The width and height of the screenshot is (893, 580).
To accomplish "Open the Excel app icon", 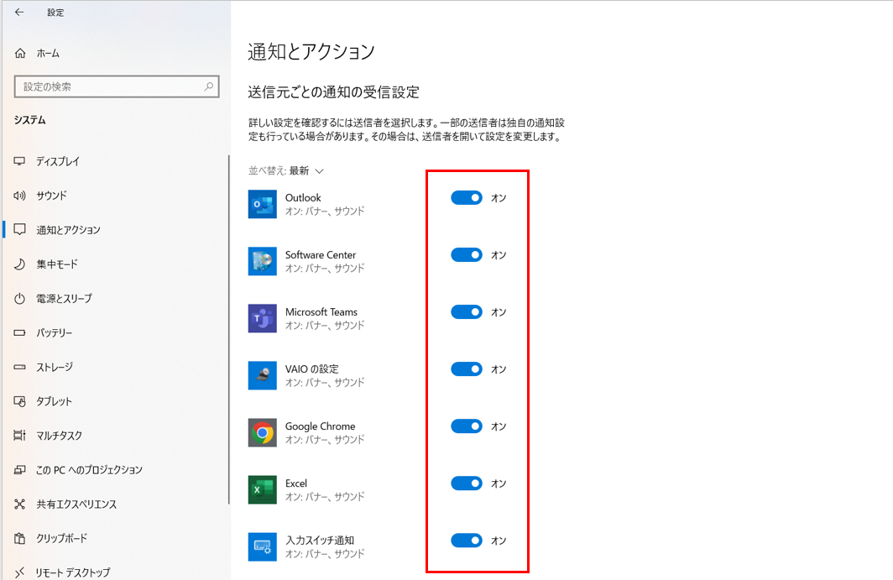I will point(263,489).
